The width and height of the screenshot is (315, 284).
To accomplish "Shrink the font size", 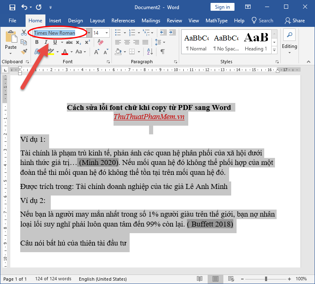I will click(106, 52).
